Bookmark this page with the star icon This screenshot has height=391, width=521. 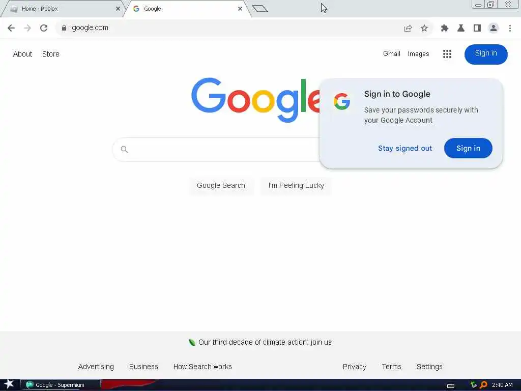[424, 28]
